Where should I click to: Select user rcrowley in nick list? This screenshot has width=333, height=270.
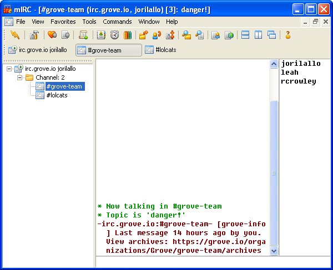tap(298, 81)
